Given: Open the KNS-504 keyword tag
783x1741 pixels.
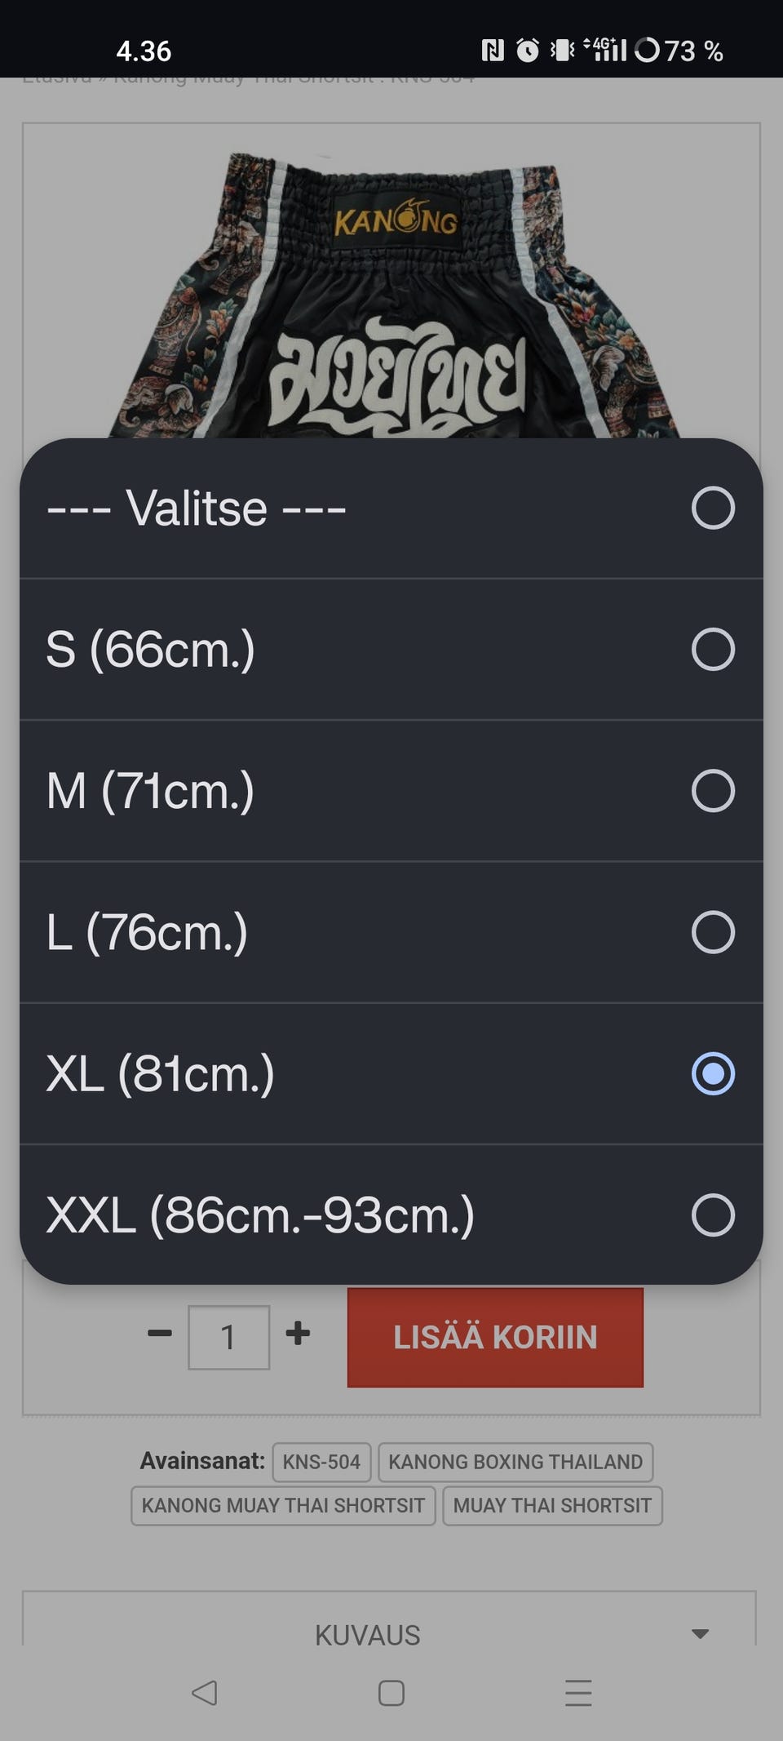Looking at the screenshot, I should pos(321,1462).
